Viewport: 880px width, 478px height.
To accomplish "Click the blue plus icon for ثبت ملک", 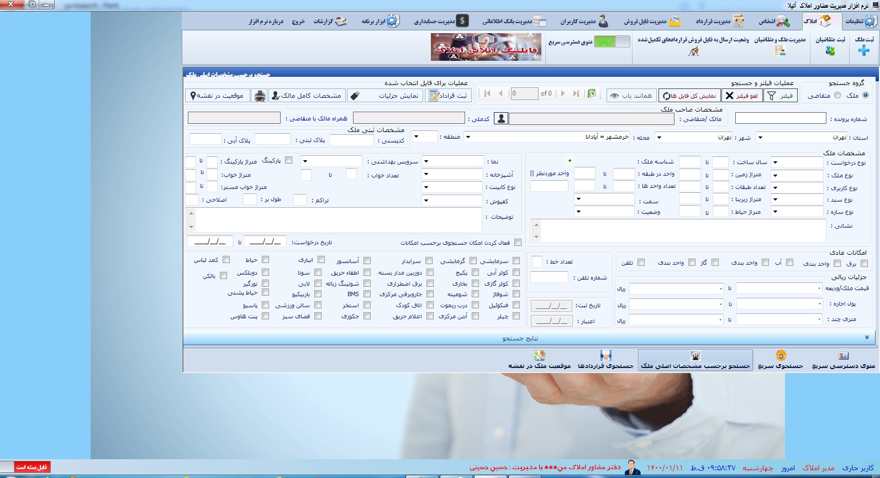I will [x=864, y=51].
